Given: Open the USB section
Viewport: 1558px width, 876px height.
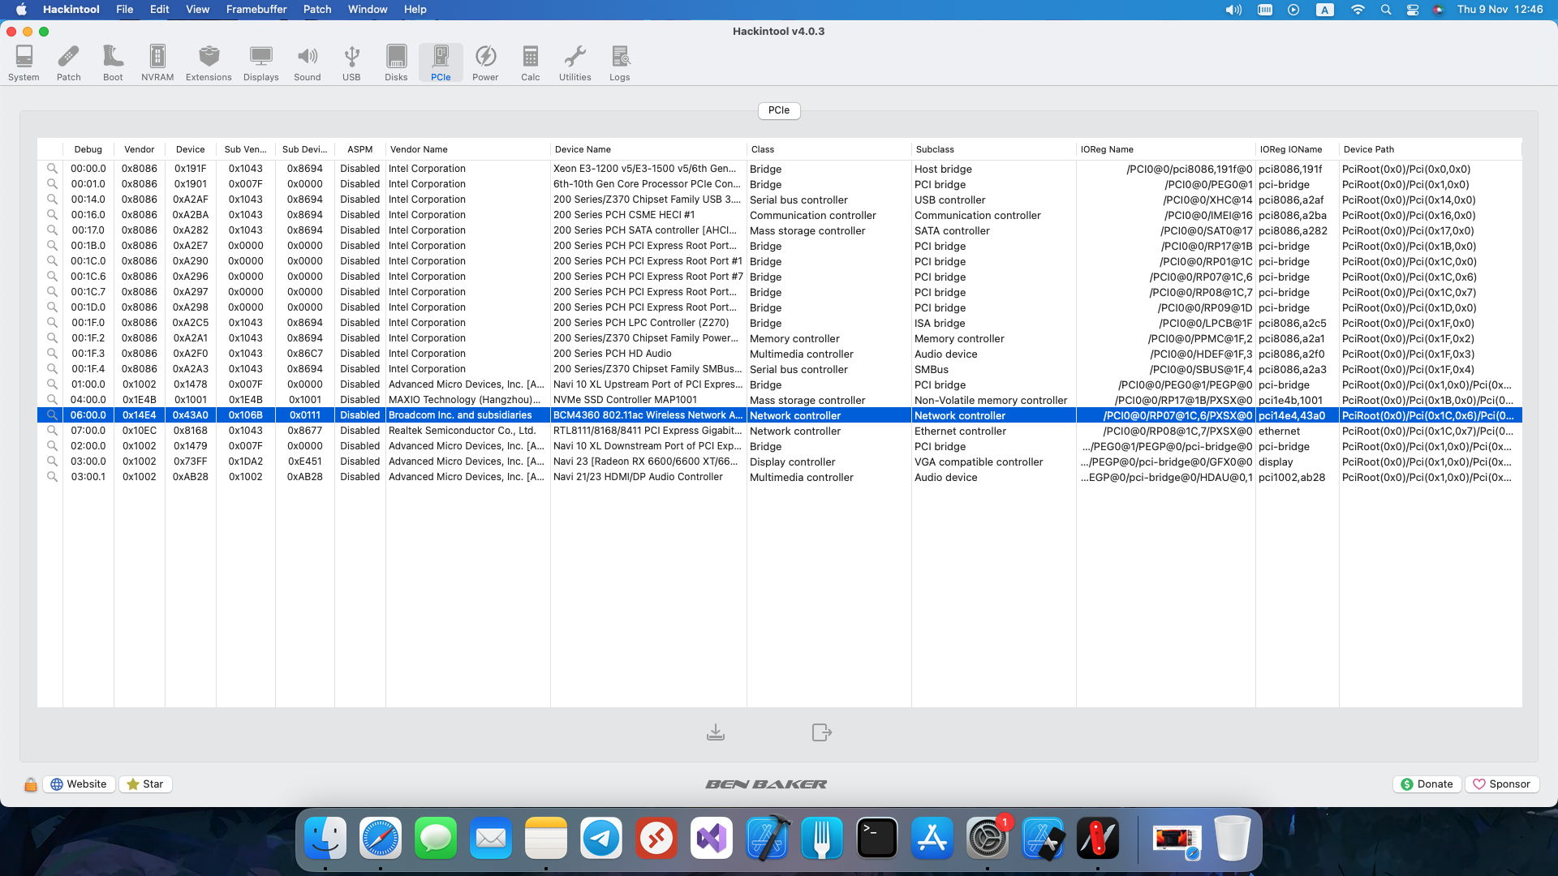Looking at the screenshot, I should click(351, 62).
